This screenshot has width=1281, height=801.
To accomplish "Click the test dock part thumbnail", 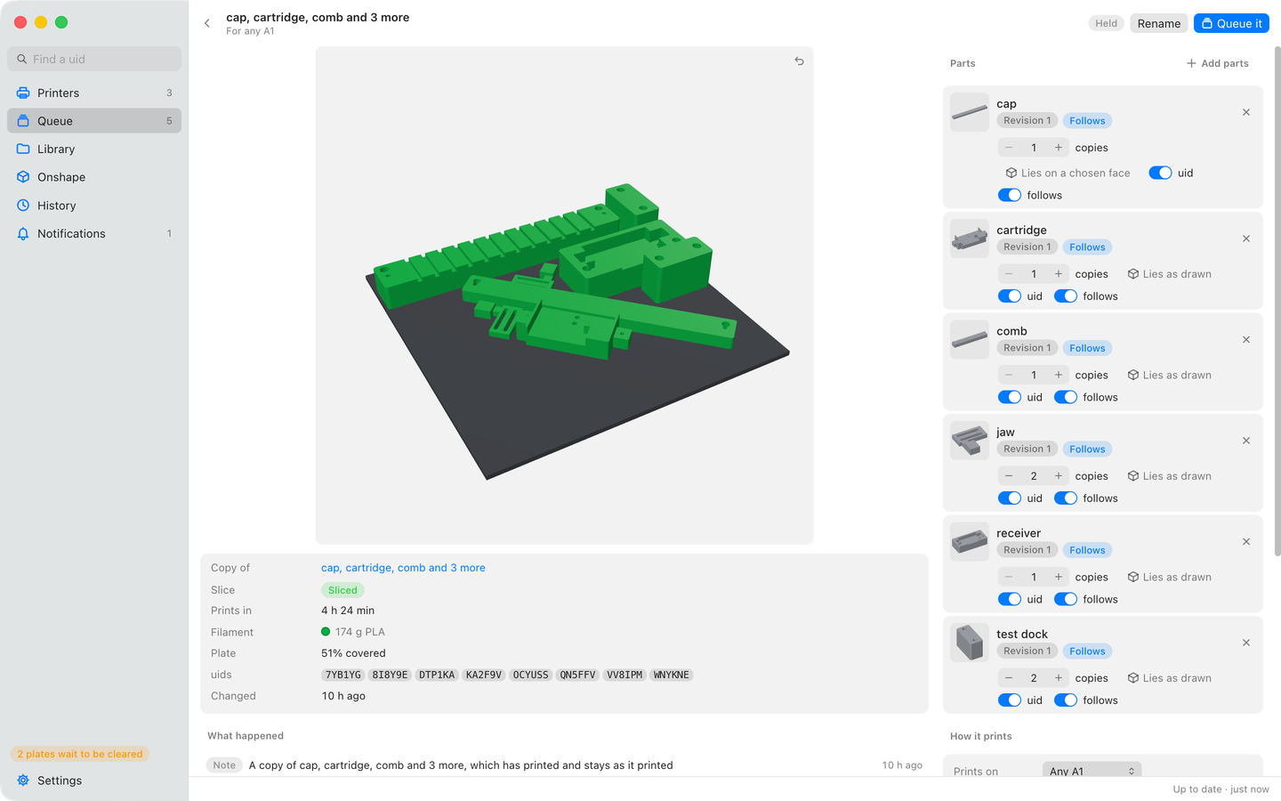I will [970, 643].
